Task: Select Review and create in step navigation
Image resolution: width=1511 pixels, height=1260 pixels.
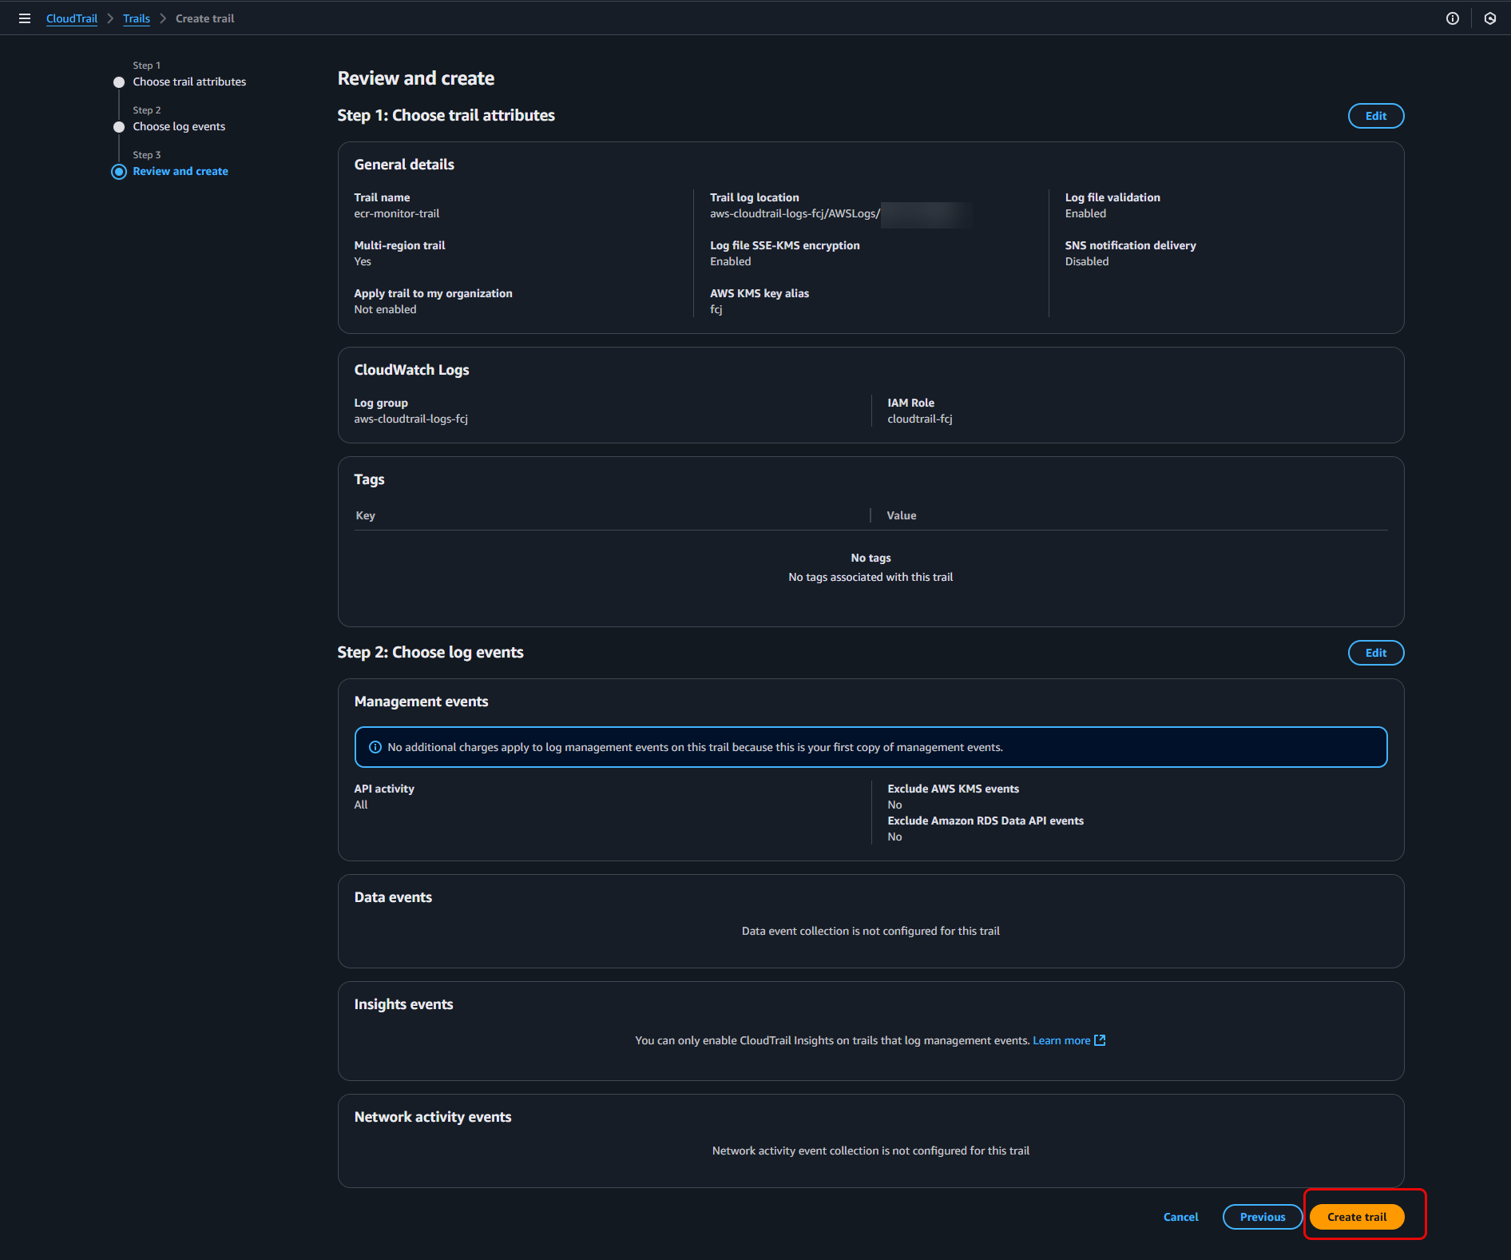Action: click(180, 172)
